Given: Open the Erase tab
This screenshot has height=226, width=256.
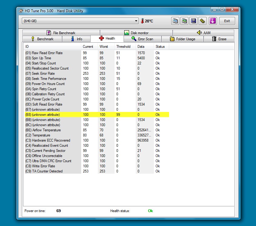Looking at the screenshot, I should pos(219,39).
